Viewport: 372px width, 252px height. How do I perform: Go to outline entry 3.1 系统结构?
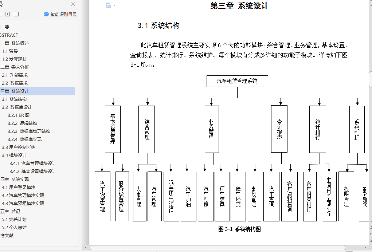[x=14, y=99]
